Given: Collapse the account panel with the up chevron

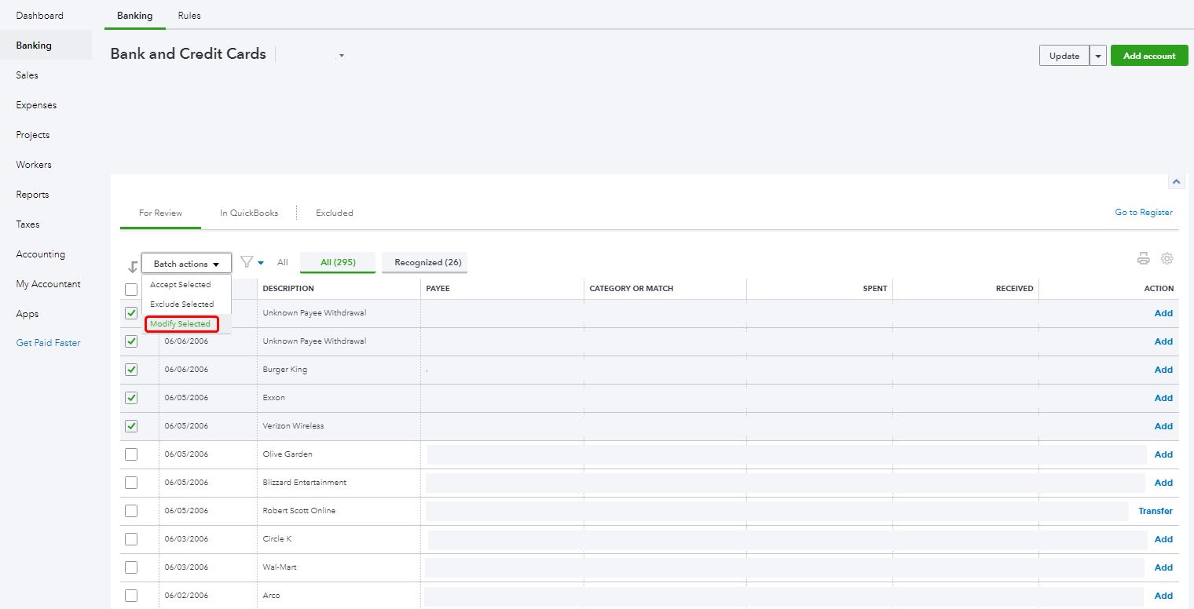Looking at the screenshot, I should pos(1176,181).
